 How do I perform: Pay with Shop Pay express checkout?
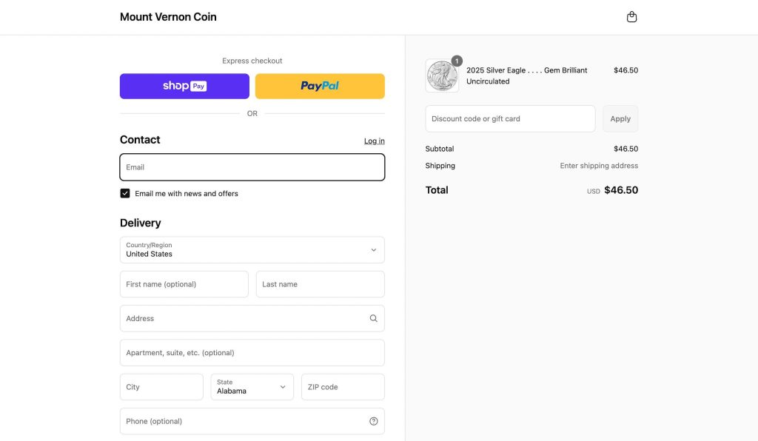coord(184,86)
